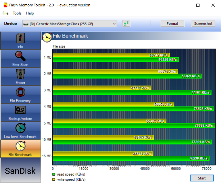Click the "15 MB" file size label

(x=47, y=156)
